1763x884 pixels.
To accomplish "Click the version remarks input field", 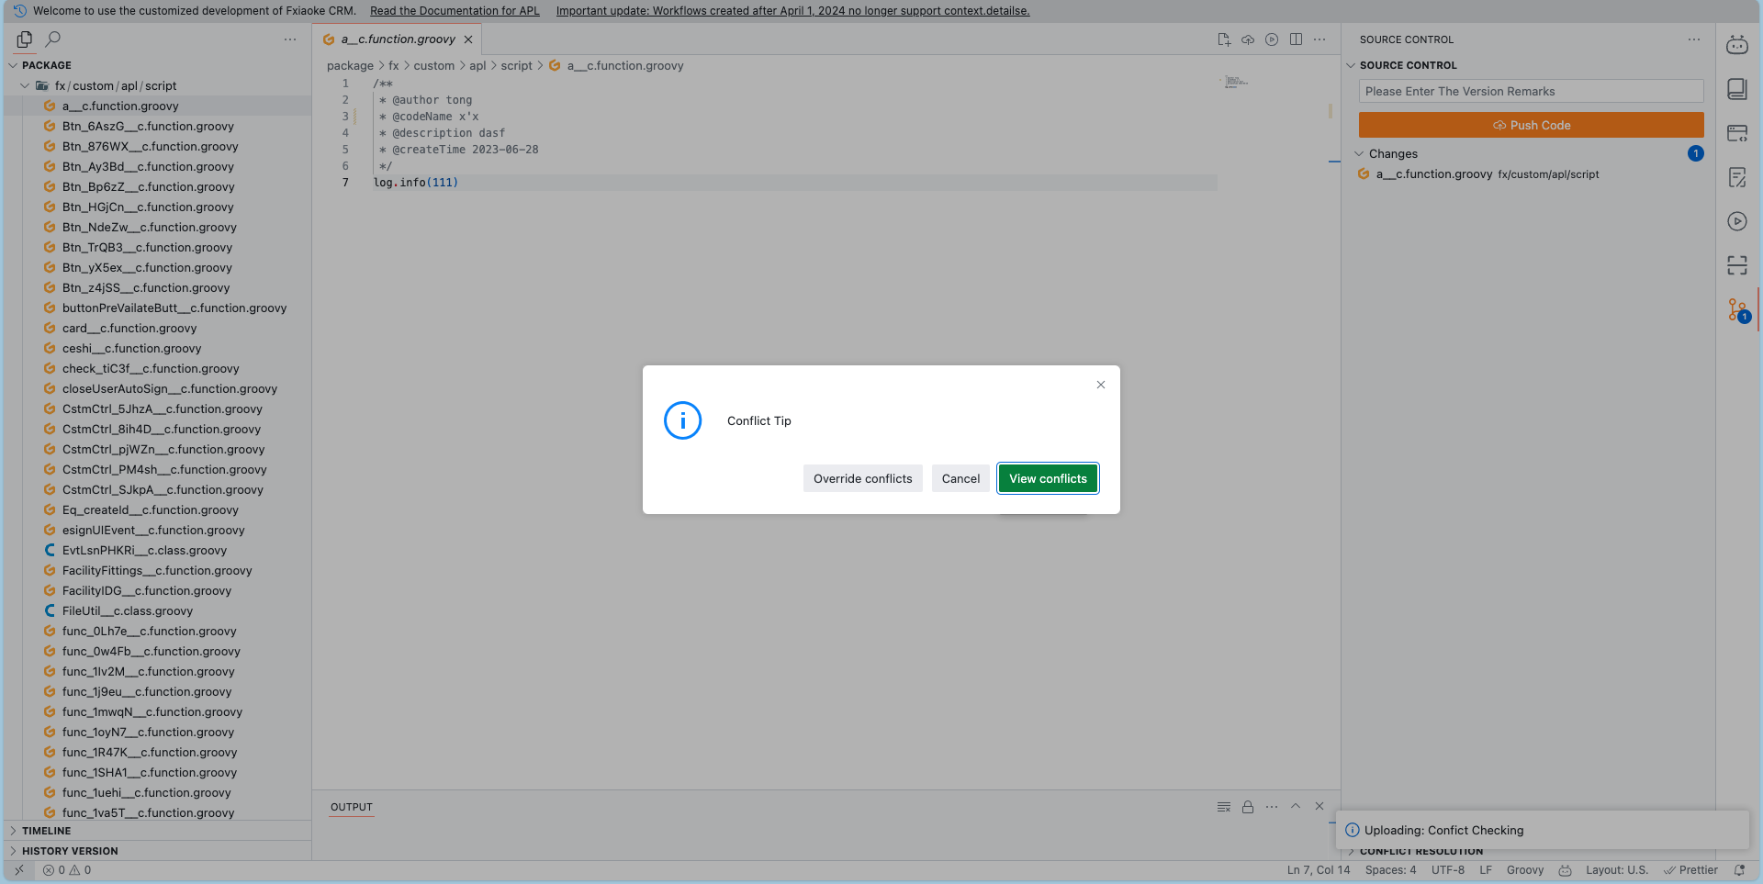I will tap(1531, 91).
